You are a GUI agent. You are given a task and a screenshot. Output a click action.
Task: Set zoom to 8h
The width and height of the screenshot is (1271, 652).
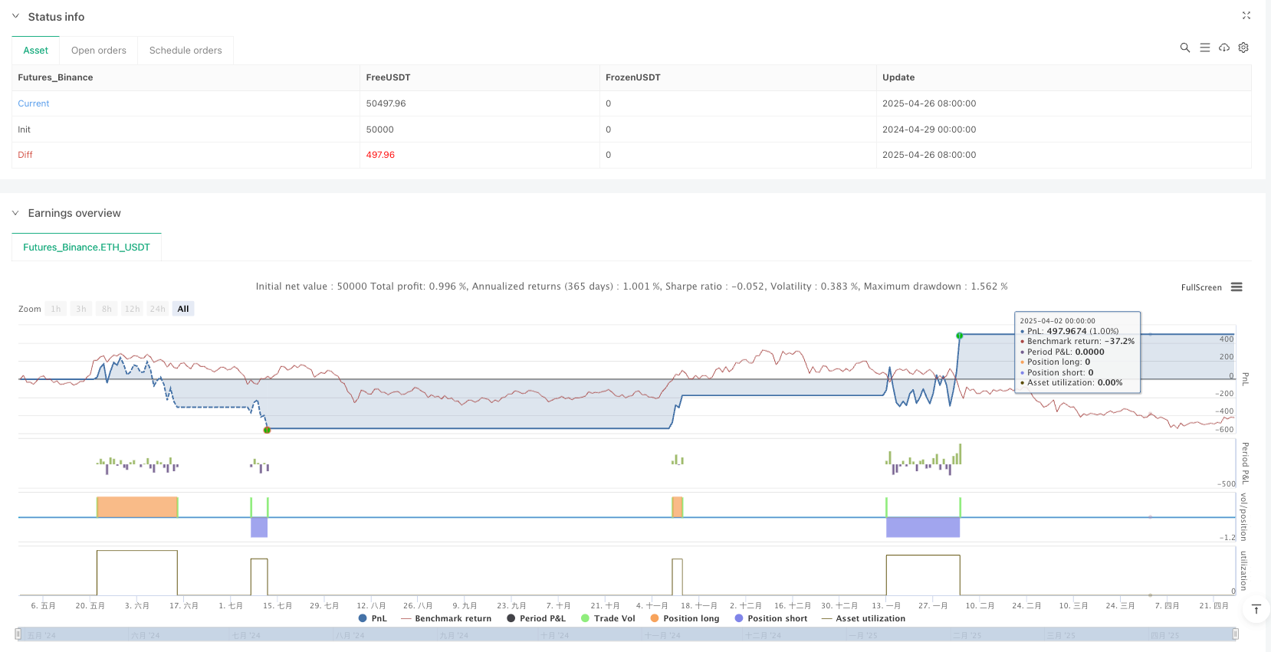tap(107, 309)
